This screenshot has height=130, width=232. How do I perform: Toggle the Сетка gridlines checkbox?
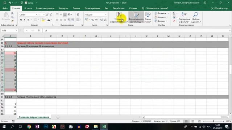26,3
